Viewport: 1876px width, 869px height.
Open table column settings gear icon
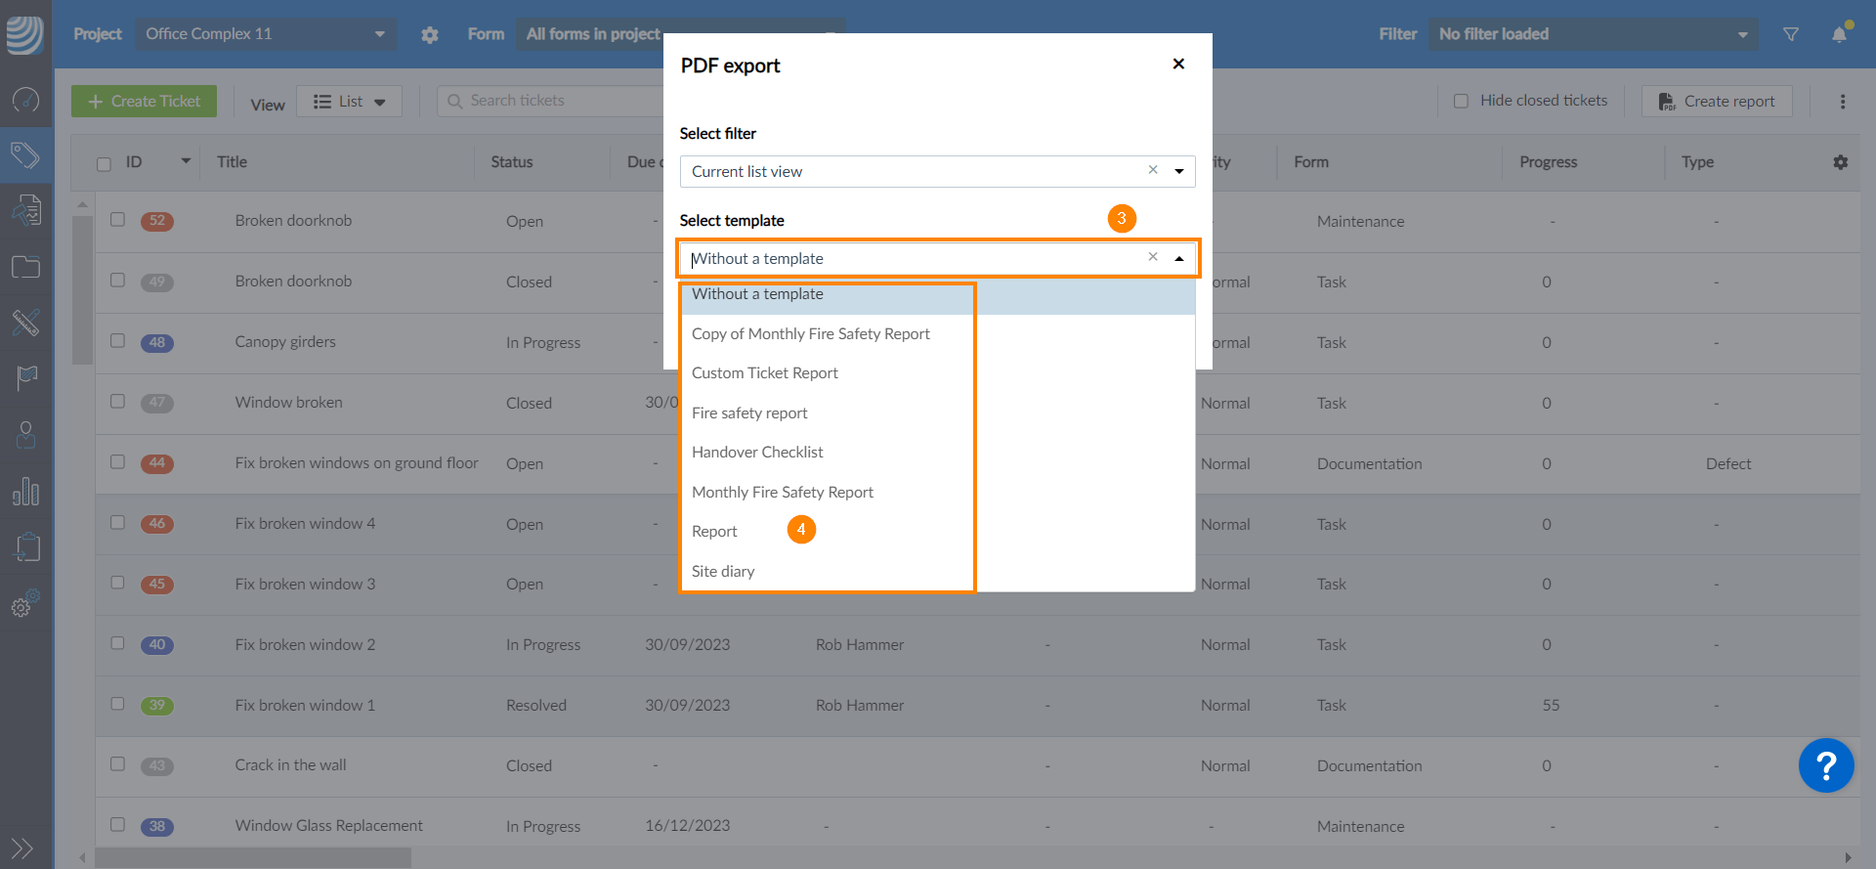tap(1841, 162)
